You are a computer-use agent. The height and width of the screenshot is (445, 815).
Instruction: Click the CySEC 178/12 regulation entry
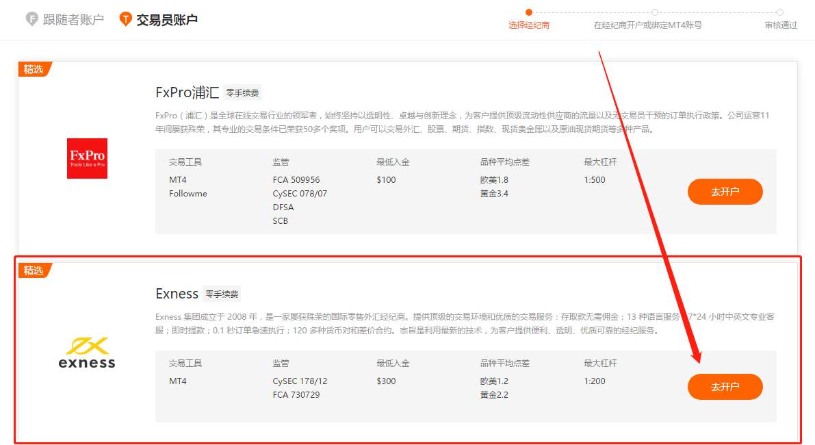[x=300, y=381]
